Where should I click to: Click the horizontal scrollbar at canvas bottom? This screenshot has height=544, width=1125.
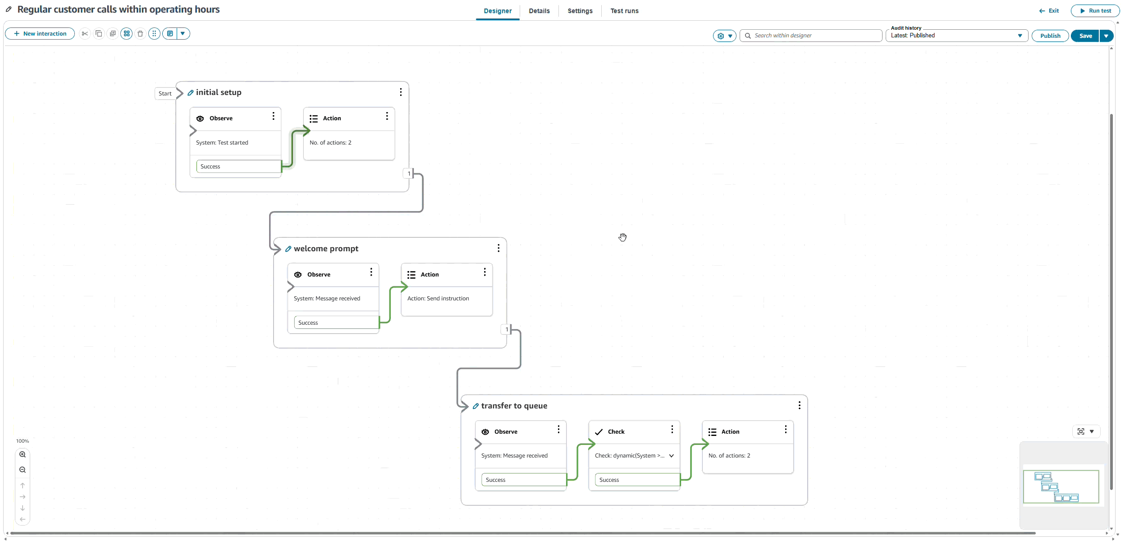[523, 533]
